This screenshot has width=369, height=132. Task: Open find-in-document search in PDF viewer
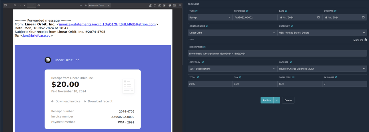pyautogui.click(x=15, y=5)
